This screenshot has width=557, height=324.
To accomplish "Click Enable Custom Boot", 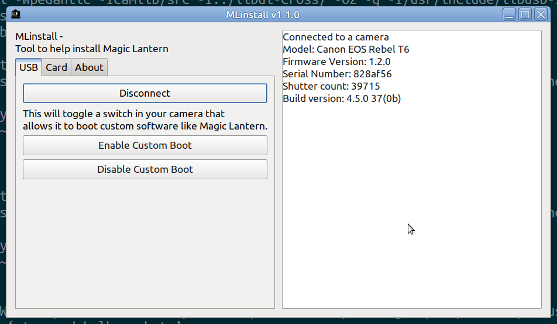I will [x=145, y=145].
